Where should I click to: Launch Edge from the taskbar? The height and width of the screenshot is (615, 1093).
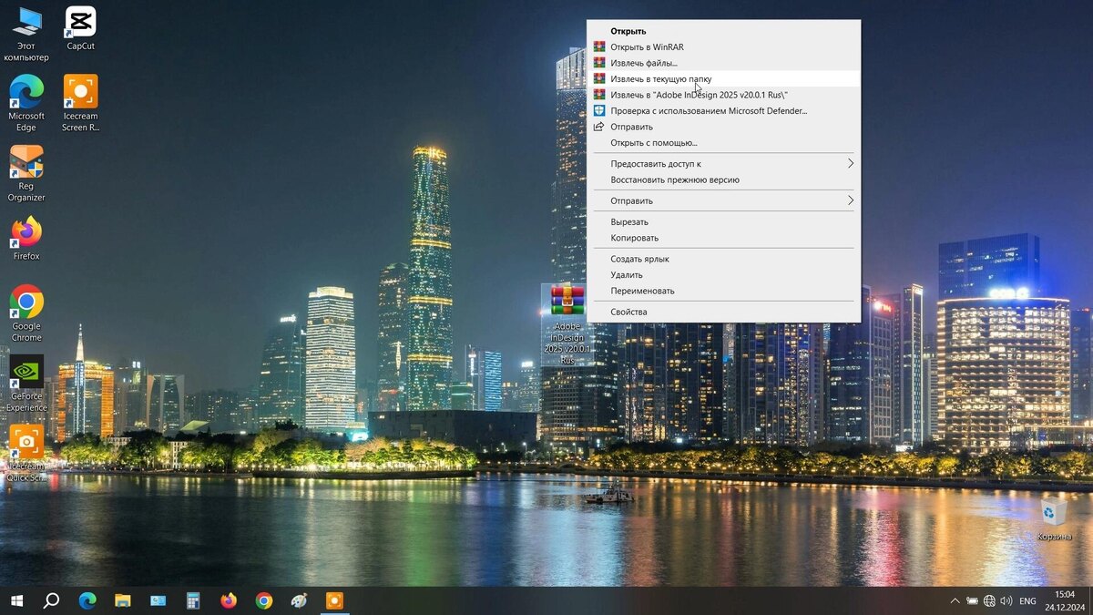87,600
